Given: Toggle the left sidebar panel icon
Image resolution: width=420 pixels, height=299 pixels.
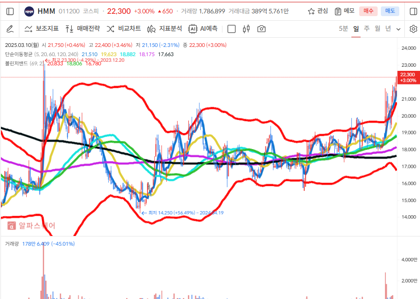Looking at the screenshot, I should 10,11.
